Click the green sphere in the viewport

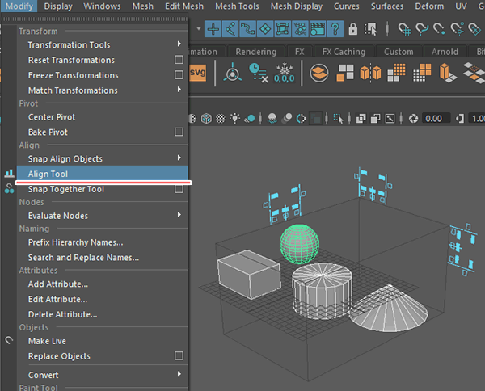tap(299, 243)
